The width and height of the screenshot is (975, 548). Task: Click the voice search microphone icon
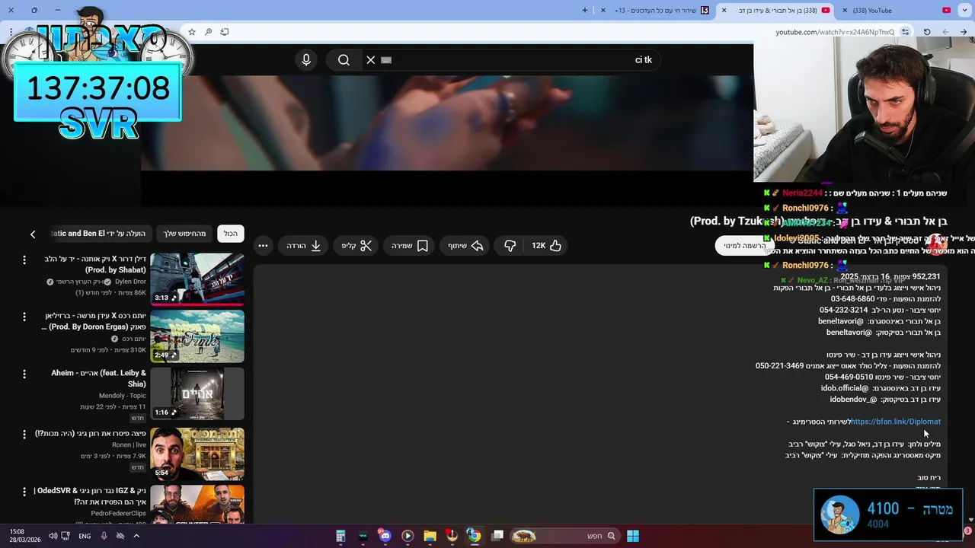306,60
